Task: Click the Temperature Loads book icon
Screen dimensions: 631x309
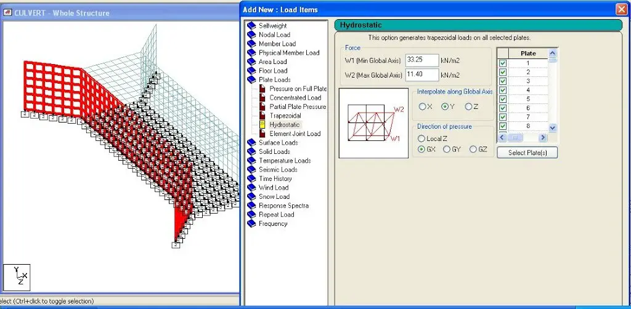Action: pos(251,161)
